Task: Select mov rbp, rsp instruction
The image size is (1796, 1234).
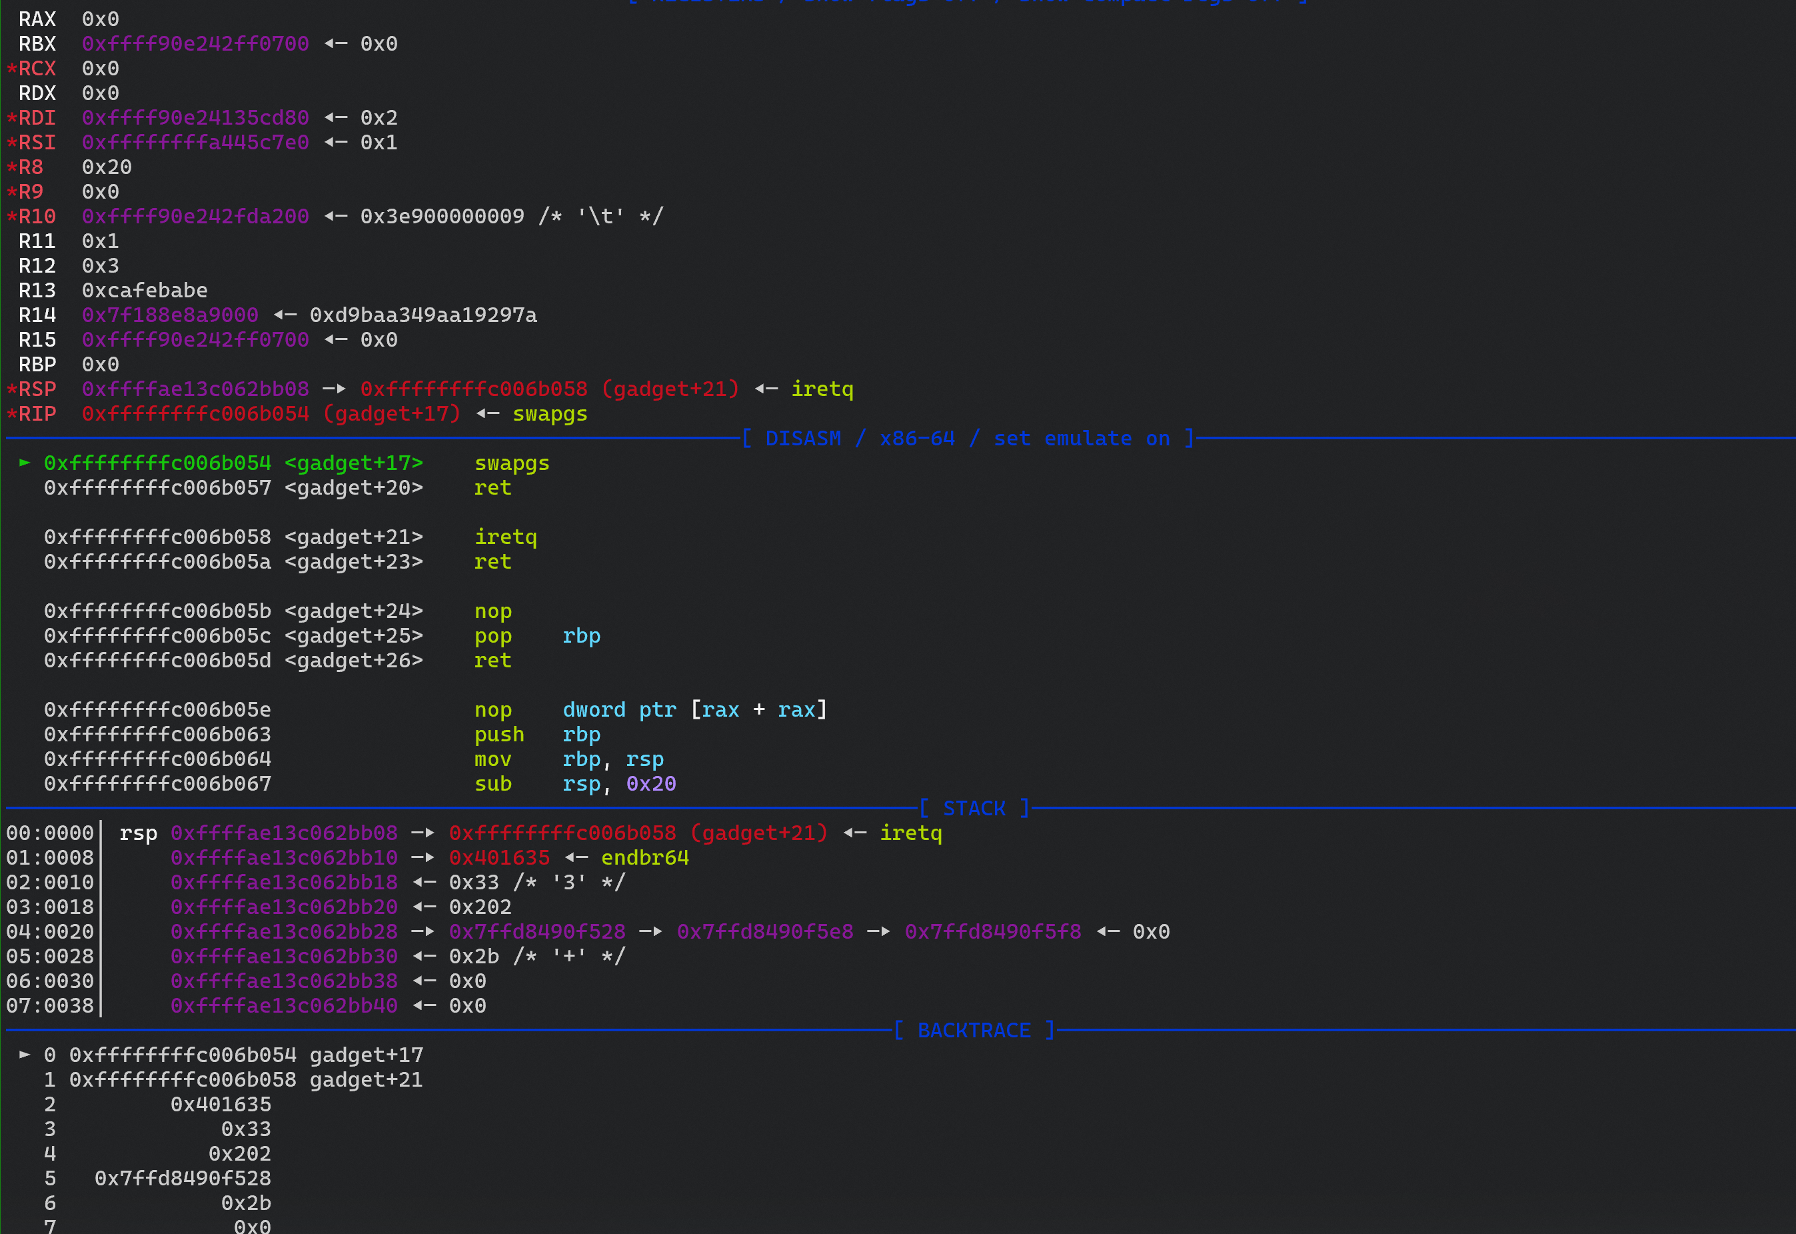Action: pyautogui.click(x=568, y=760)
